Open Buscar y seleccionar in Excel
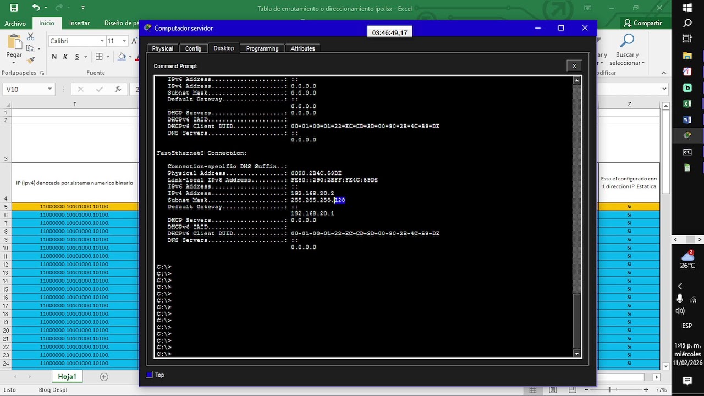The width and height of the screenshot is (704, 396). pyautogui.click(x=627, y=50)
